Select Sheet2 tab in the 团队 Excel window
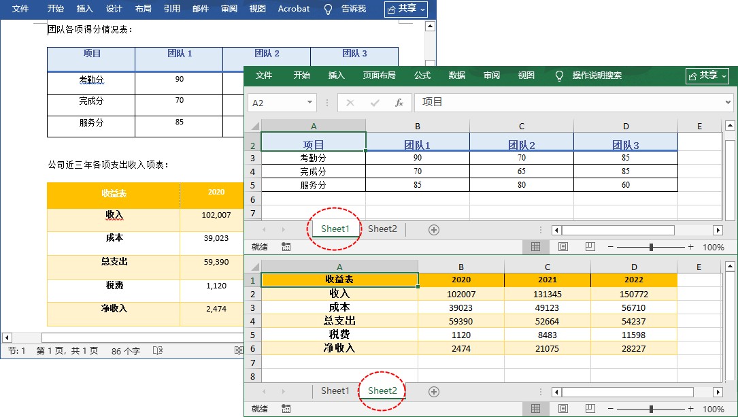The width and height of the screenshot is (738, 417). coord(382,229)
